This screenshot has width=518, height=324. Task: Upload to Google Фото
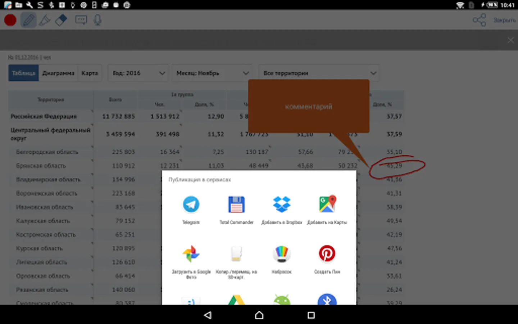[x=191, y=262]
